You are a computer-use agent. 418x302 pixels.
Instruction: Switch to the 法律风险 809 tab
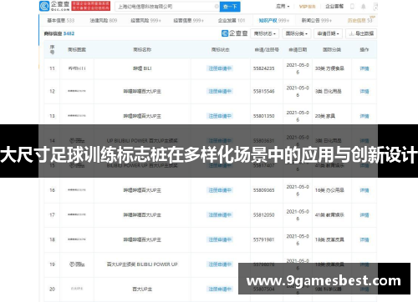click(104, 20)
